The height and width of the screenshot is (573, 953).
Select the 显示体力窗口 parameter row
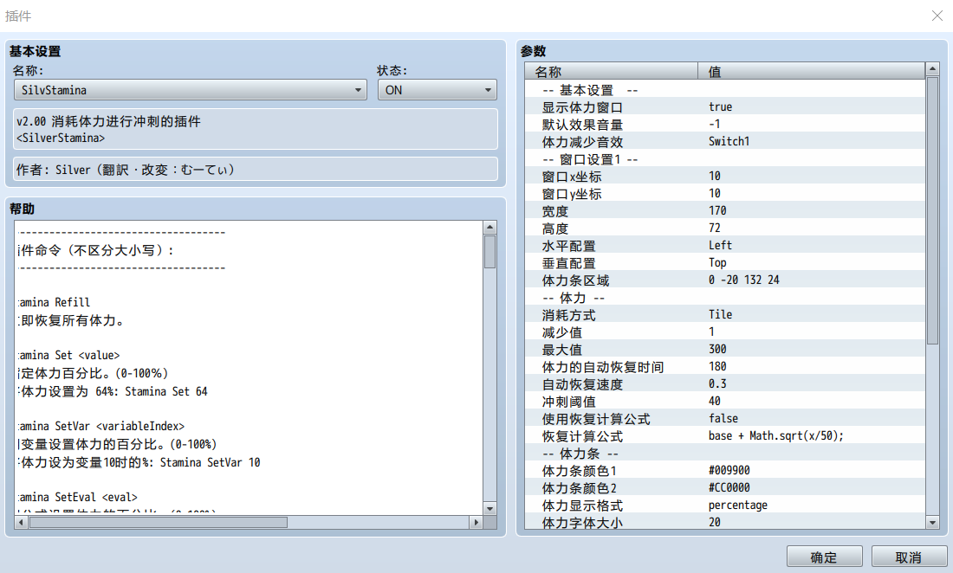[x=725, y=106]
